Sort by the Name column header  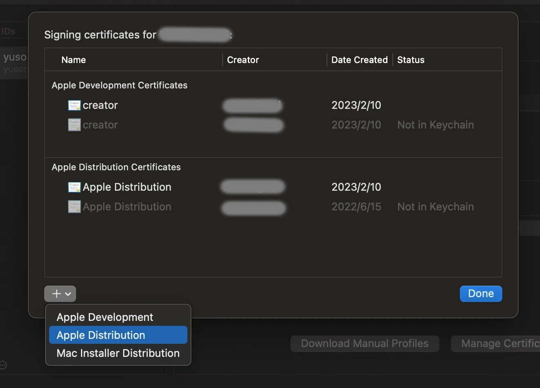(x=74, y=60)
